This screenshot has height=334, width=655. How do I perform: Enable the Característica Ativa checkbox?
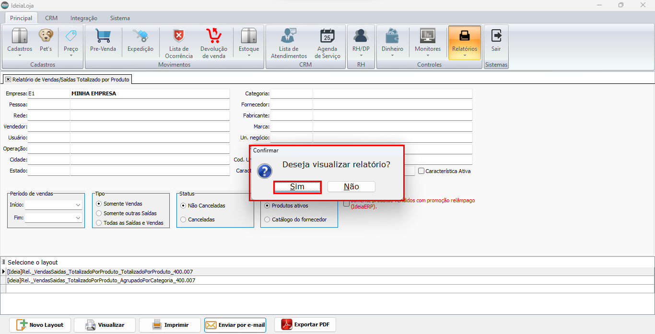point(421,171)
